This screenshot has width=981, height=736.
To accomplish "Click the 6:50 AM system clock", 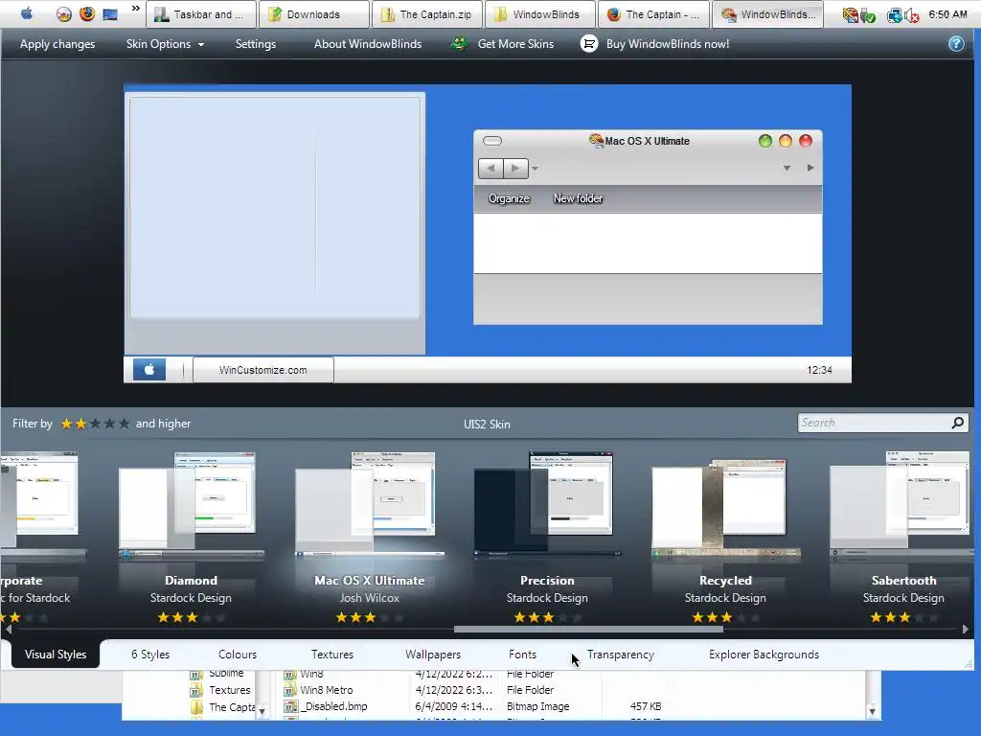I will pos(947,13).
